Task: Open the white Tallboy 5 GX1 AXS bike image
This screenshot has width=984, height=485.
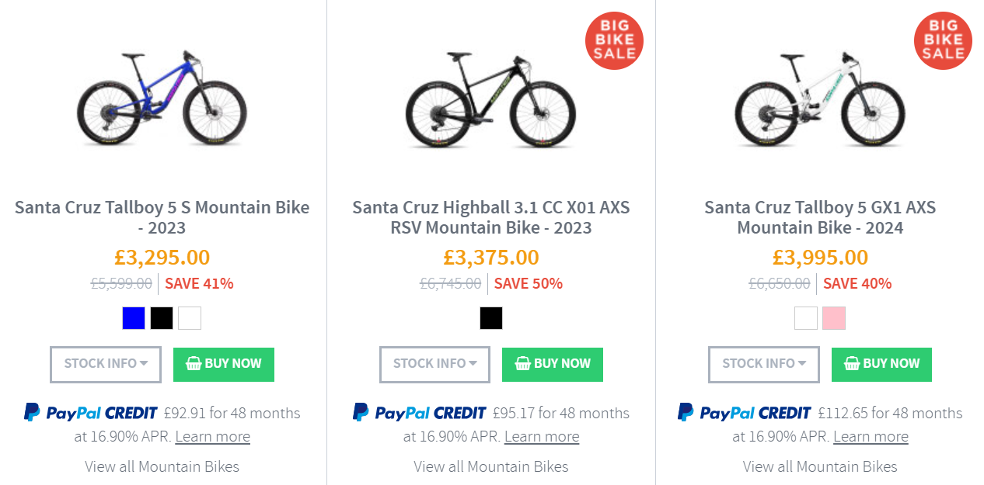Action: tap(820, 99)
